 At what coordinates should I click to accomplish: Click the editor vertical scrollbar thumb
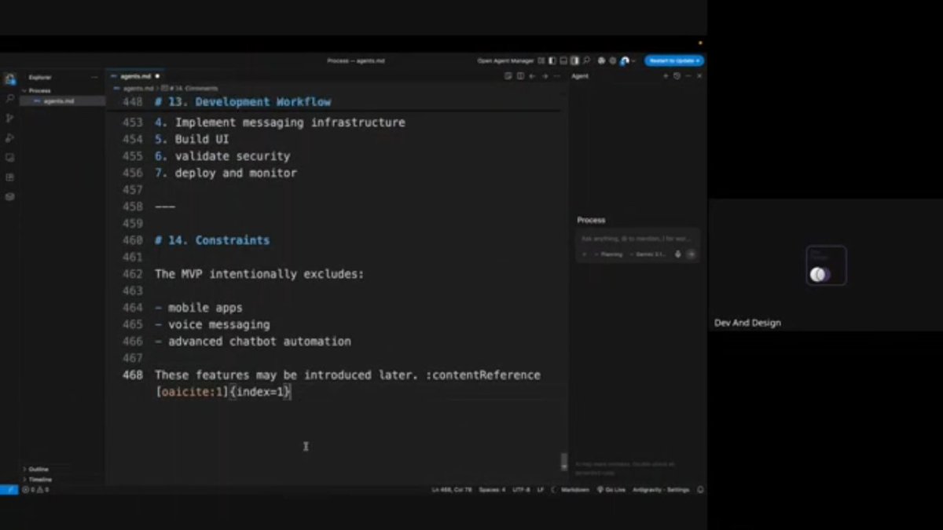tap(563, 462)
